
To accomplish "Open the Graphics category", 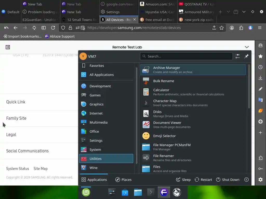I will coord(106,104).
